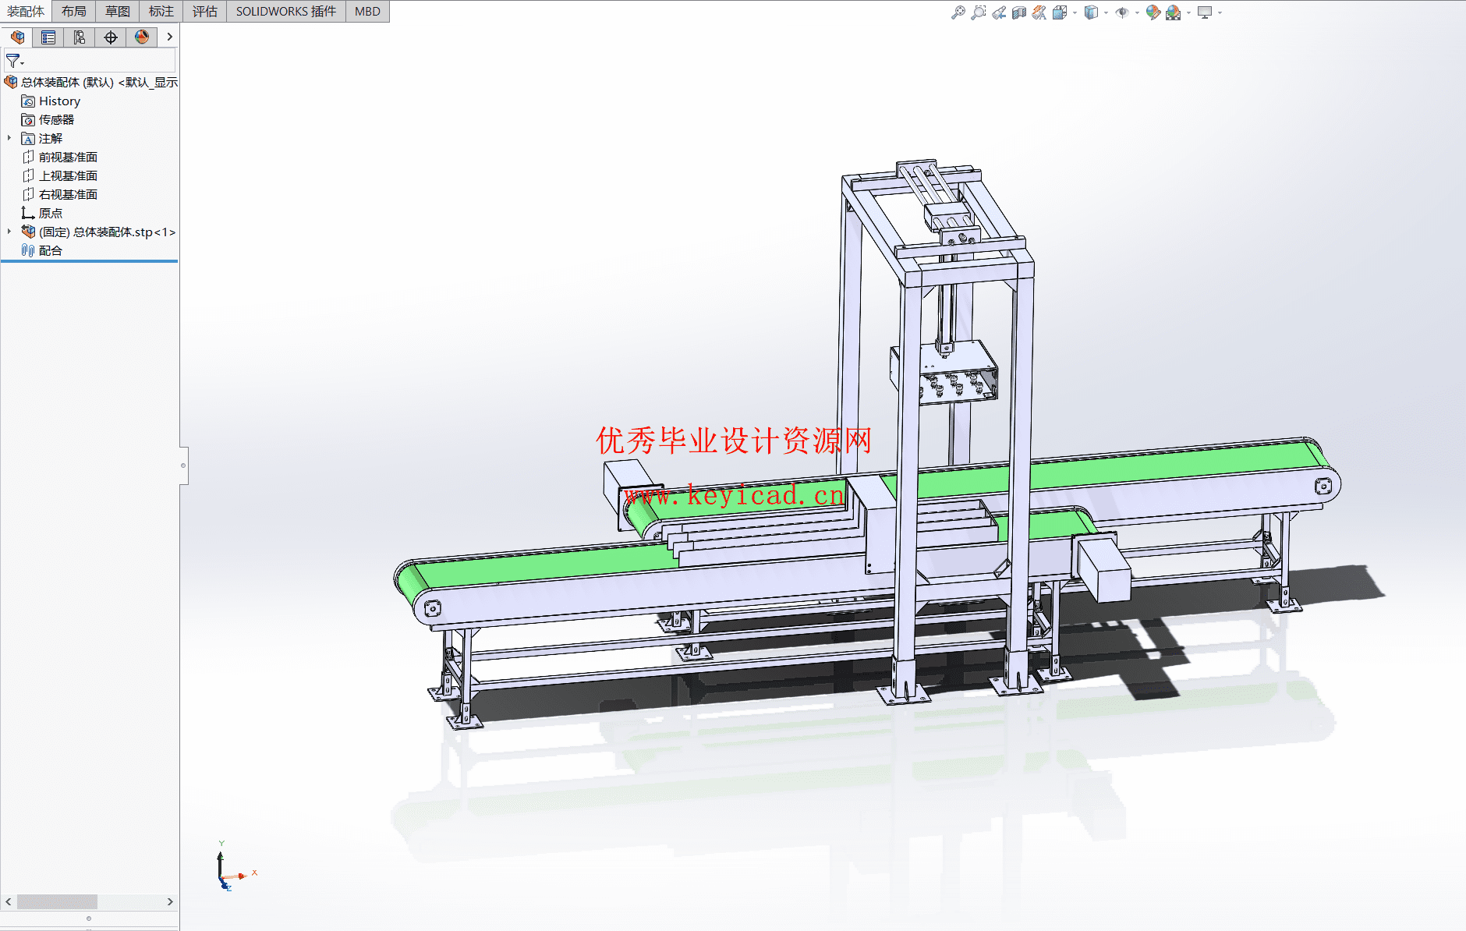Image resolution: width=1466 pixels, height=931 pixels.
Task: Select 前视基准面 plane
Action: pos(68,157)
